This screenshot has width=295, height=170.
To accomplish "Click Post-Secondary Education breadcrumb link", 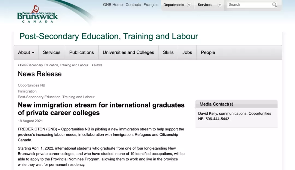I will [x=54, y=65].
